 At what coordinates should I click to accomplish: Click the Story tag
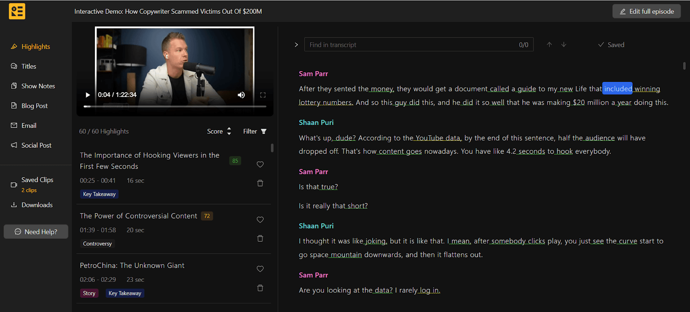click(89, 293)
